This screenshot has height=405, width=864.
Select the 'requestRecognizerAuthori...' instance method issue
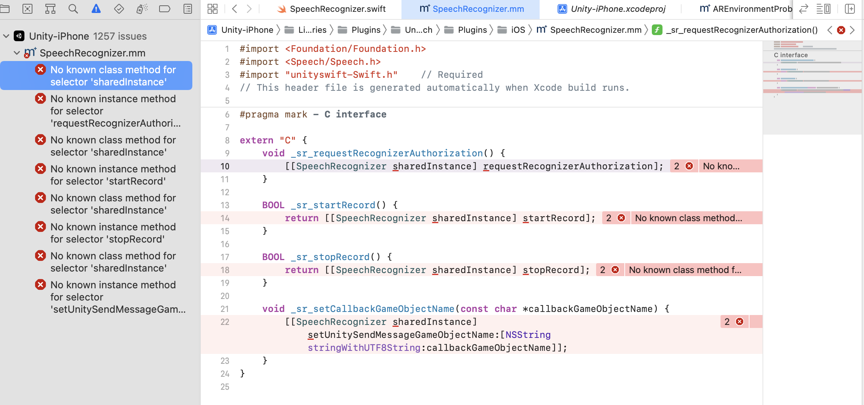[96, 111]
